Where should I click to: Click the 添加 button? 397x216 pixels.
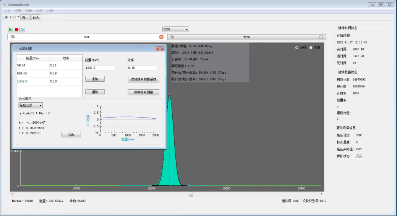[x=95, y=79]
